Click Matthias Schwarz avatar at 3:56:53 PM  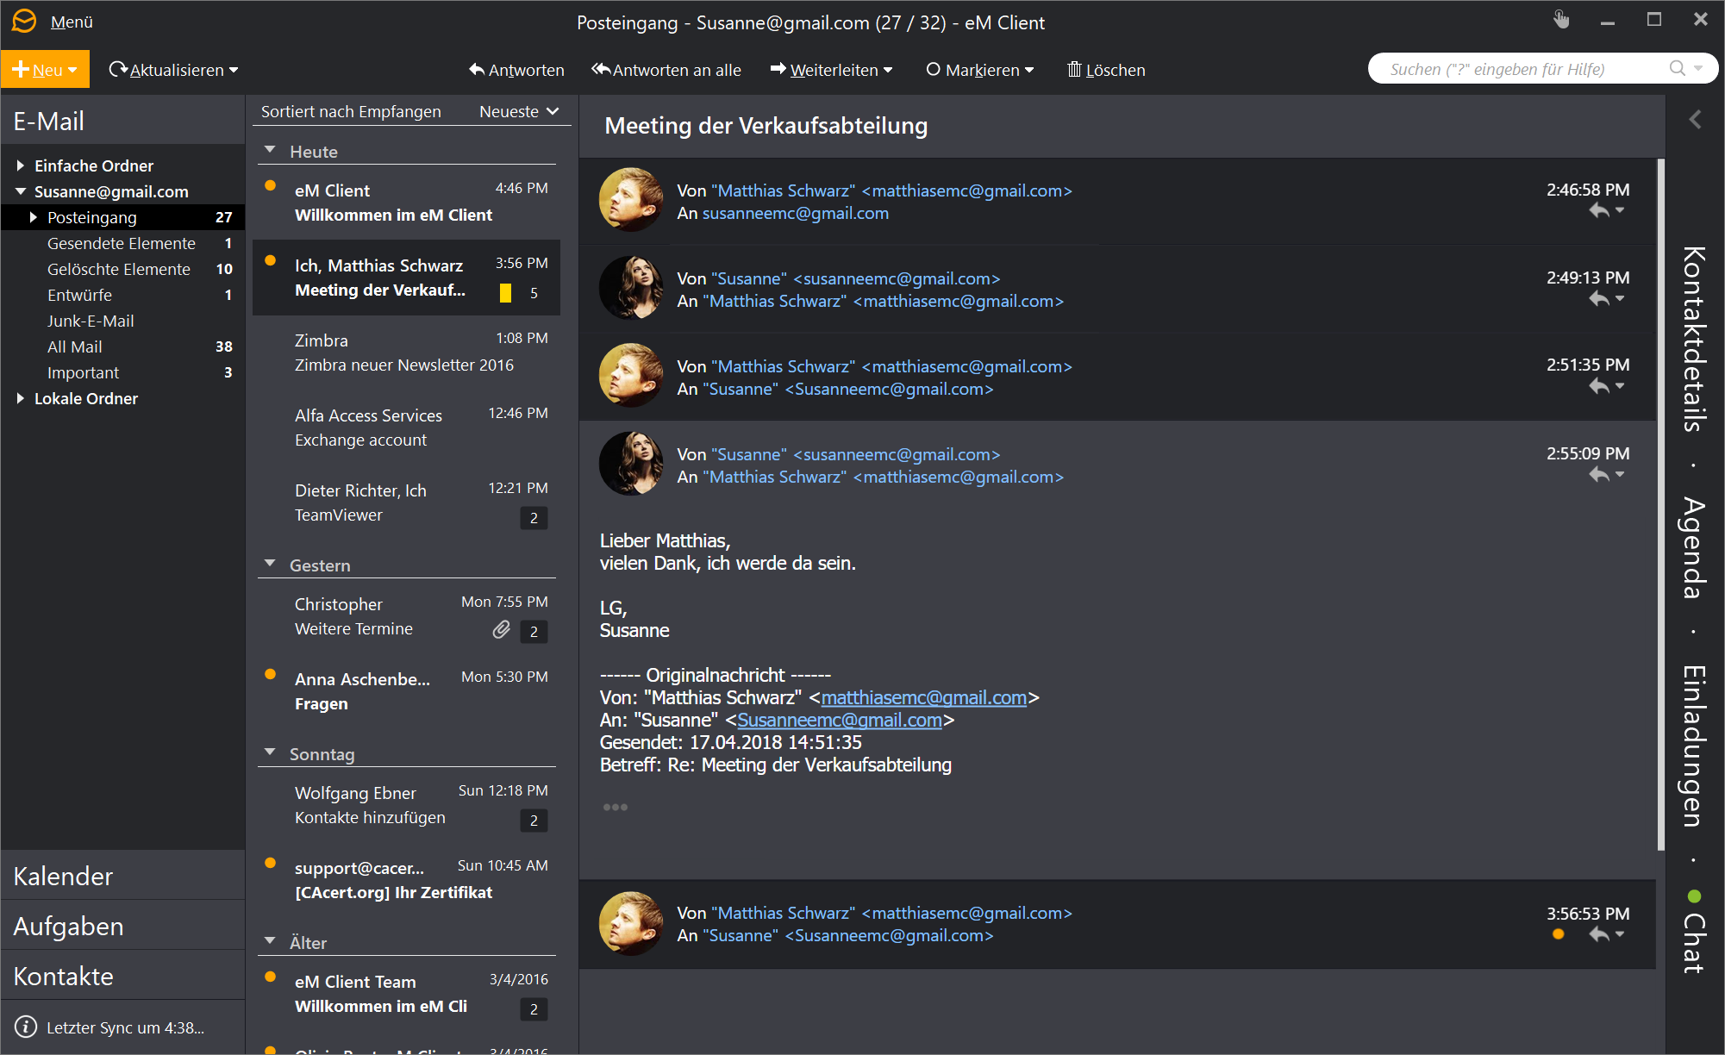631,923
